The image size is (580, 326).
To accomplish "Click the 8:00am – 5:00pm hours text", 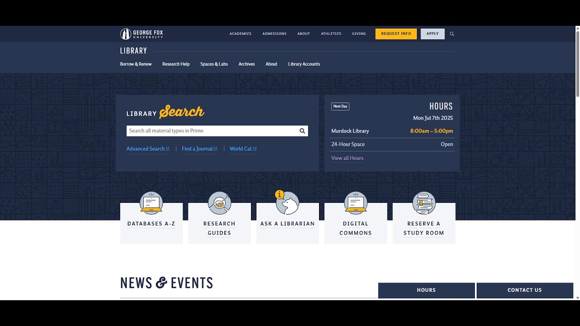I will [431, 131].
